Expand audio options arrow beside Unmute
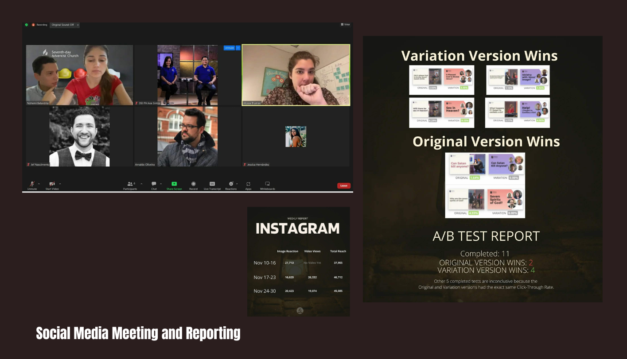 (x=39, y=183)
